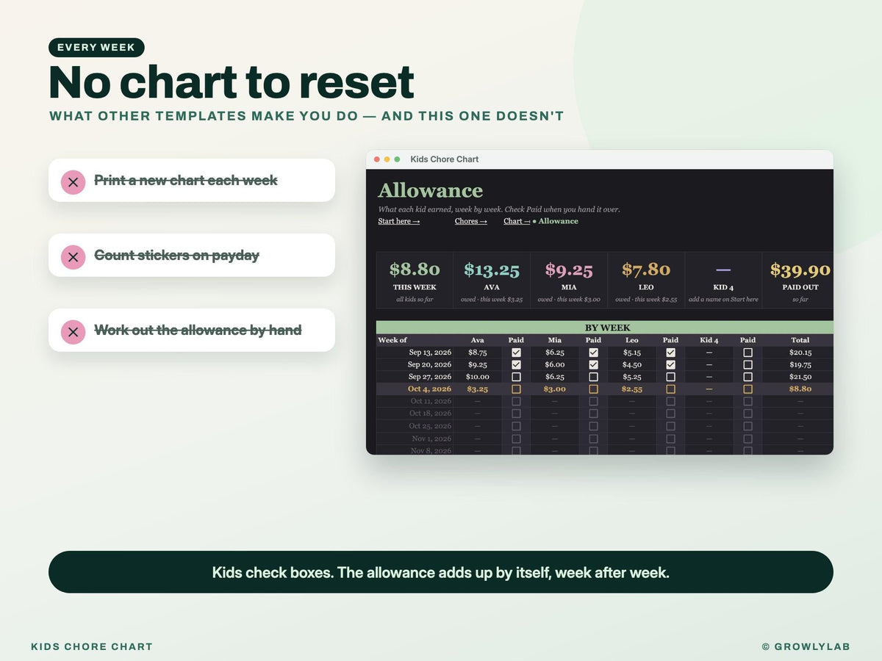Click the "Week of" column header

coord(392,340)
